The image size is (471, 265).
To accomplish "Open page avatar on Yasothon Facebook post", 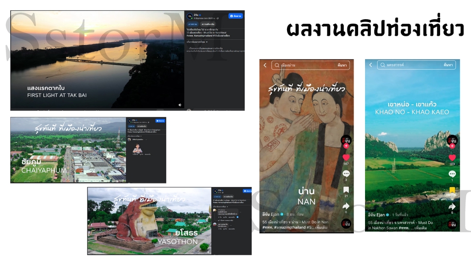I will [x=215, y=191].
